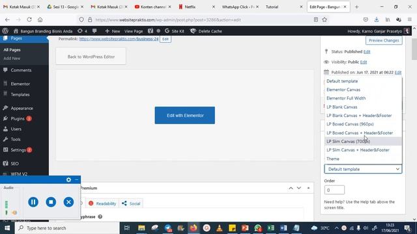Click Delete Cache in admin bar
The width and height of the screenshot is (417, 234).
(x=206, y=31)
